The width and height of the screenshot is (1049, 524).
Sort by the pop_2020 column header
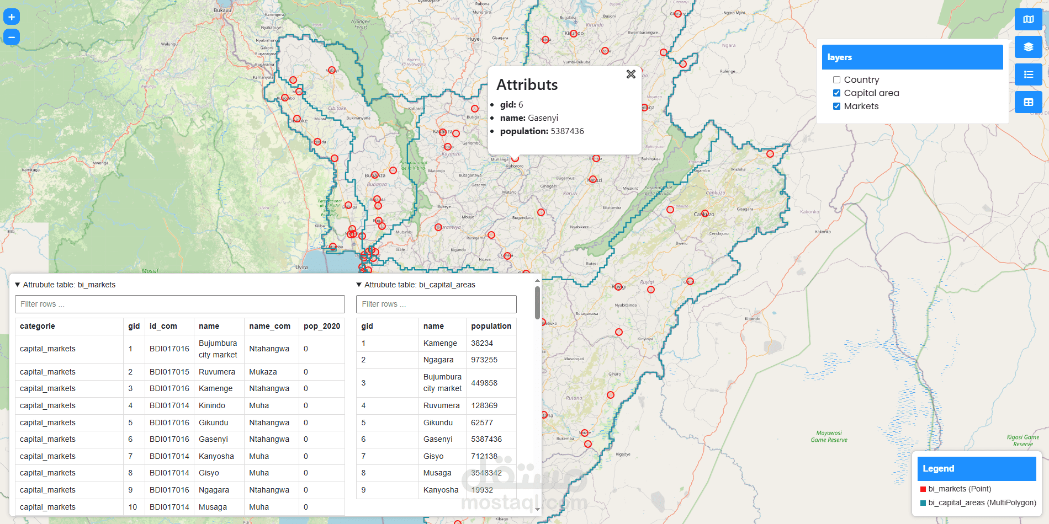322,326
